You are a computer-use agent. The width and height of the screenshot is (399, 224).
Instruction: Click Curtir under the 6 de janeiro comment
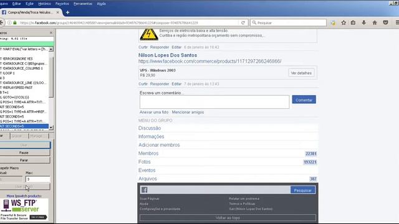coord(143,47)
